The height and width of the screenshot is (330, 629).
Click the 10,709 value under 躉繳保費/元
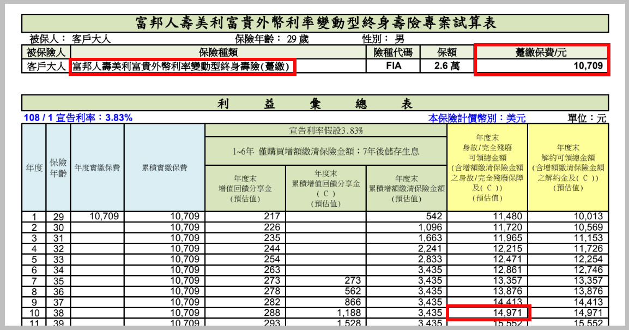[588, 66]
